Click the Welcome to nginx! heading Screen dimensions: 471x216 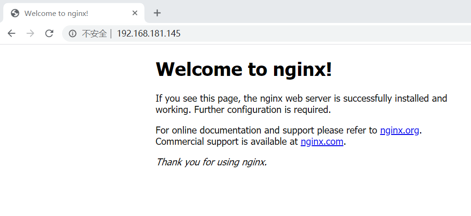tap(243, 69)
